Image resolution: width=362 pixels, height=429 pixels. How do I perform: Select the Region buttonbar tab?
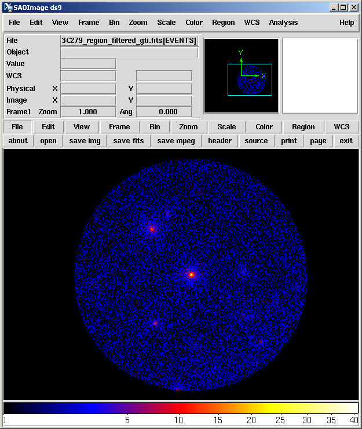[304, 127]
